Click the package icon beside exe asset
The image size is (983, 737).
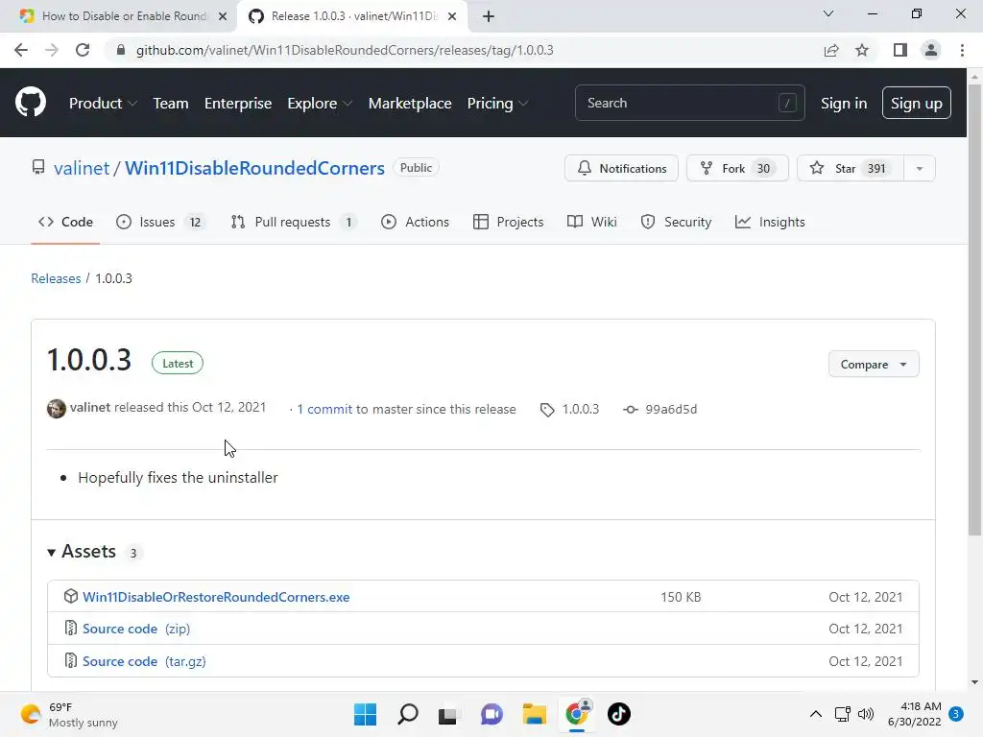click(71, 596)
